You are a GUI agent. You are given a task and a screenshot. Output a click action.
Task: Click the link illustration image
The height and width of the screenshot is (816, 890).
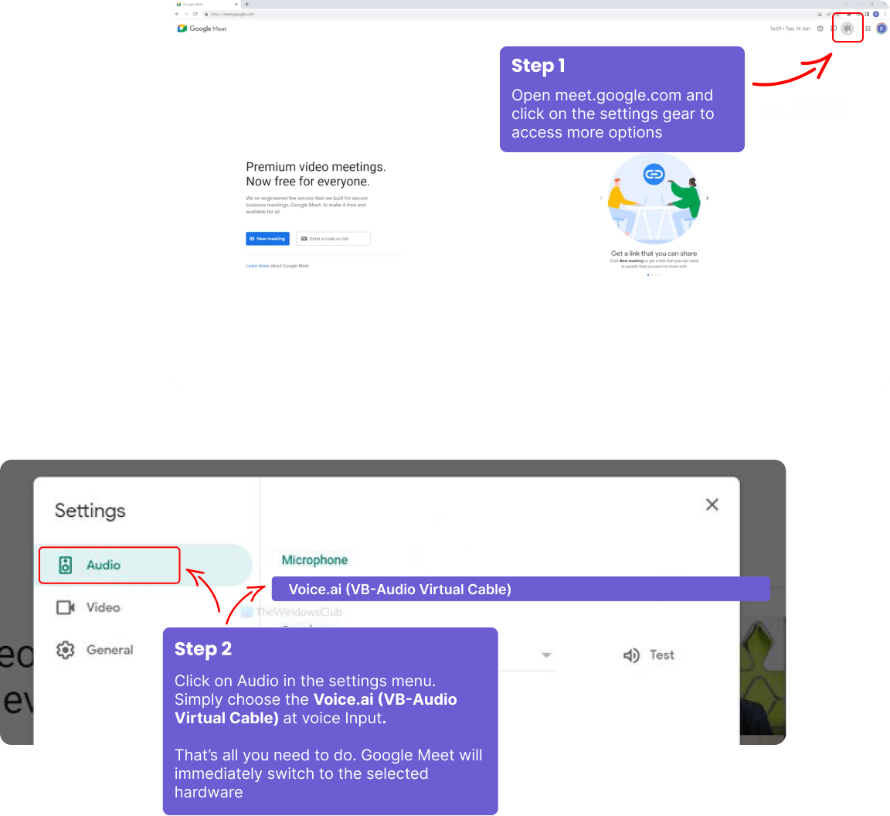654,199
